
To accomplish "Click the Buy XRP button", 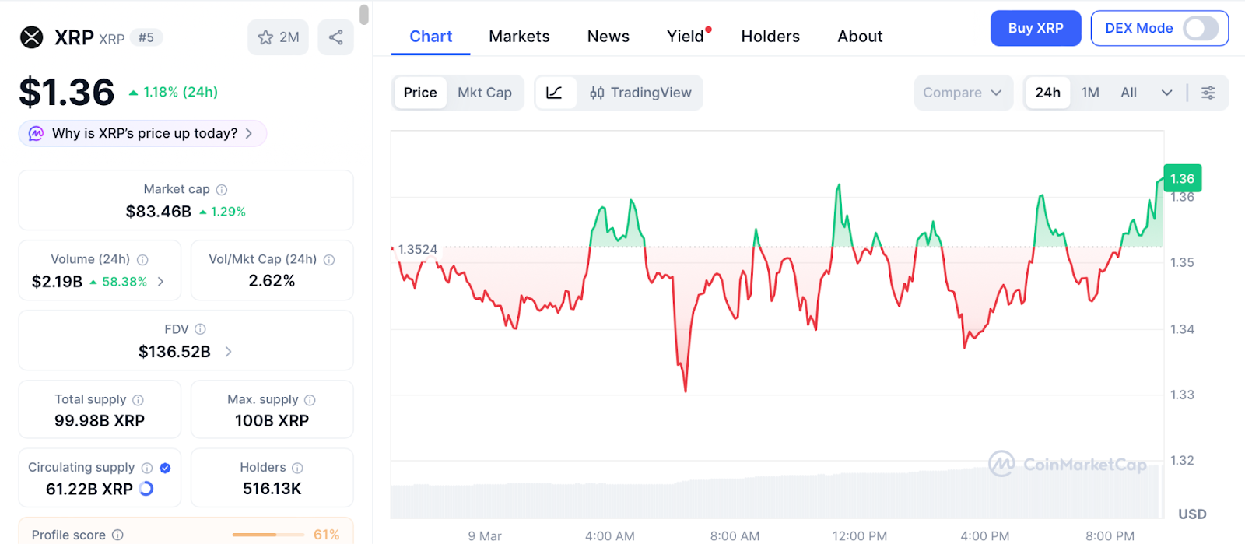I will tap(1035, 29).
